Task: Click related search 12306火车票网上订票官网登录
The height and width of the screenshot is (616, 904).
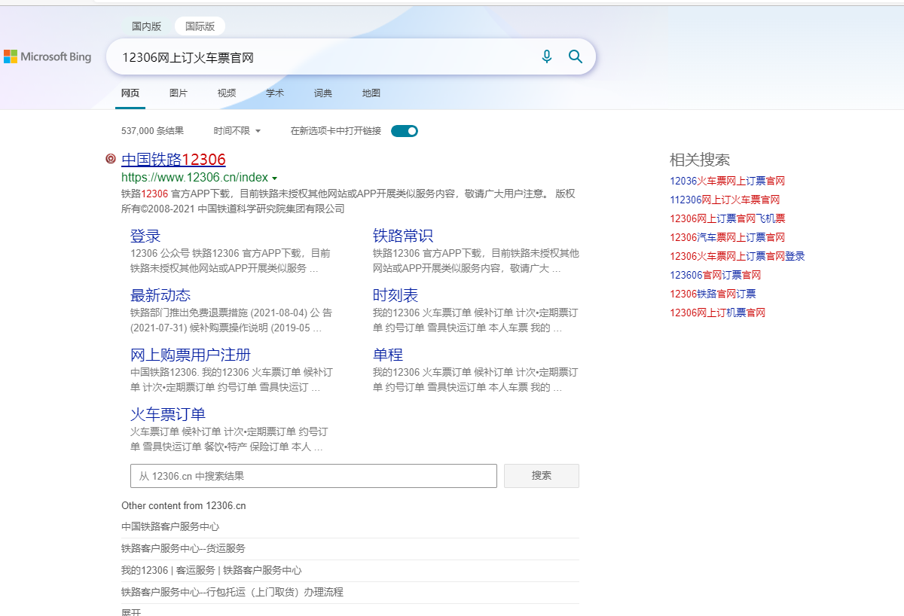Action: 738,256
